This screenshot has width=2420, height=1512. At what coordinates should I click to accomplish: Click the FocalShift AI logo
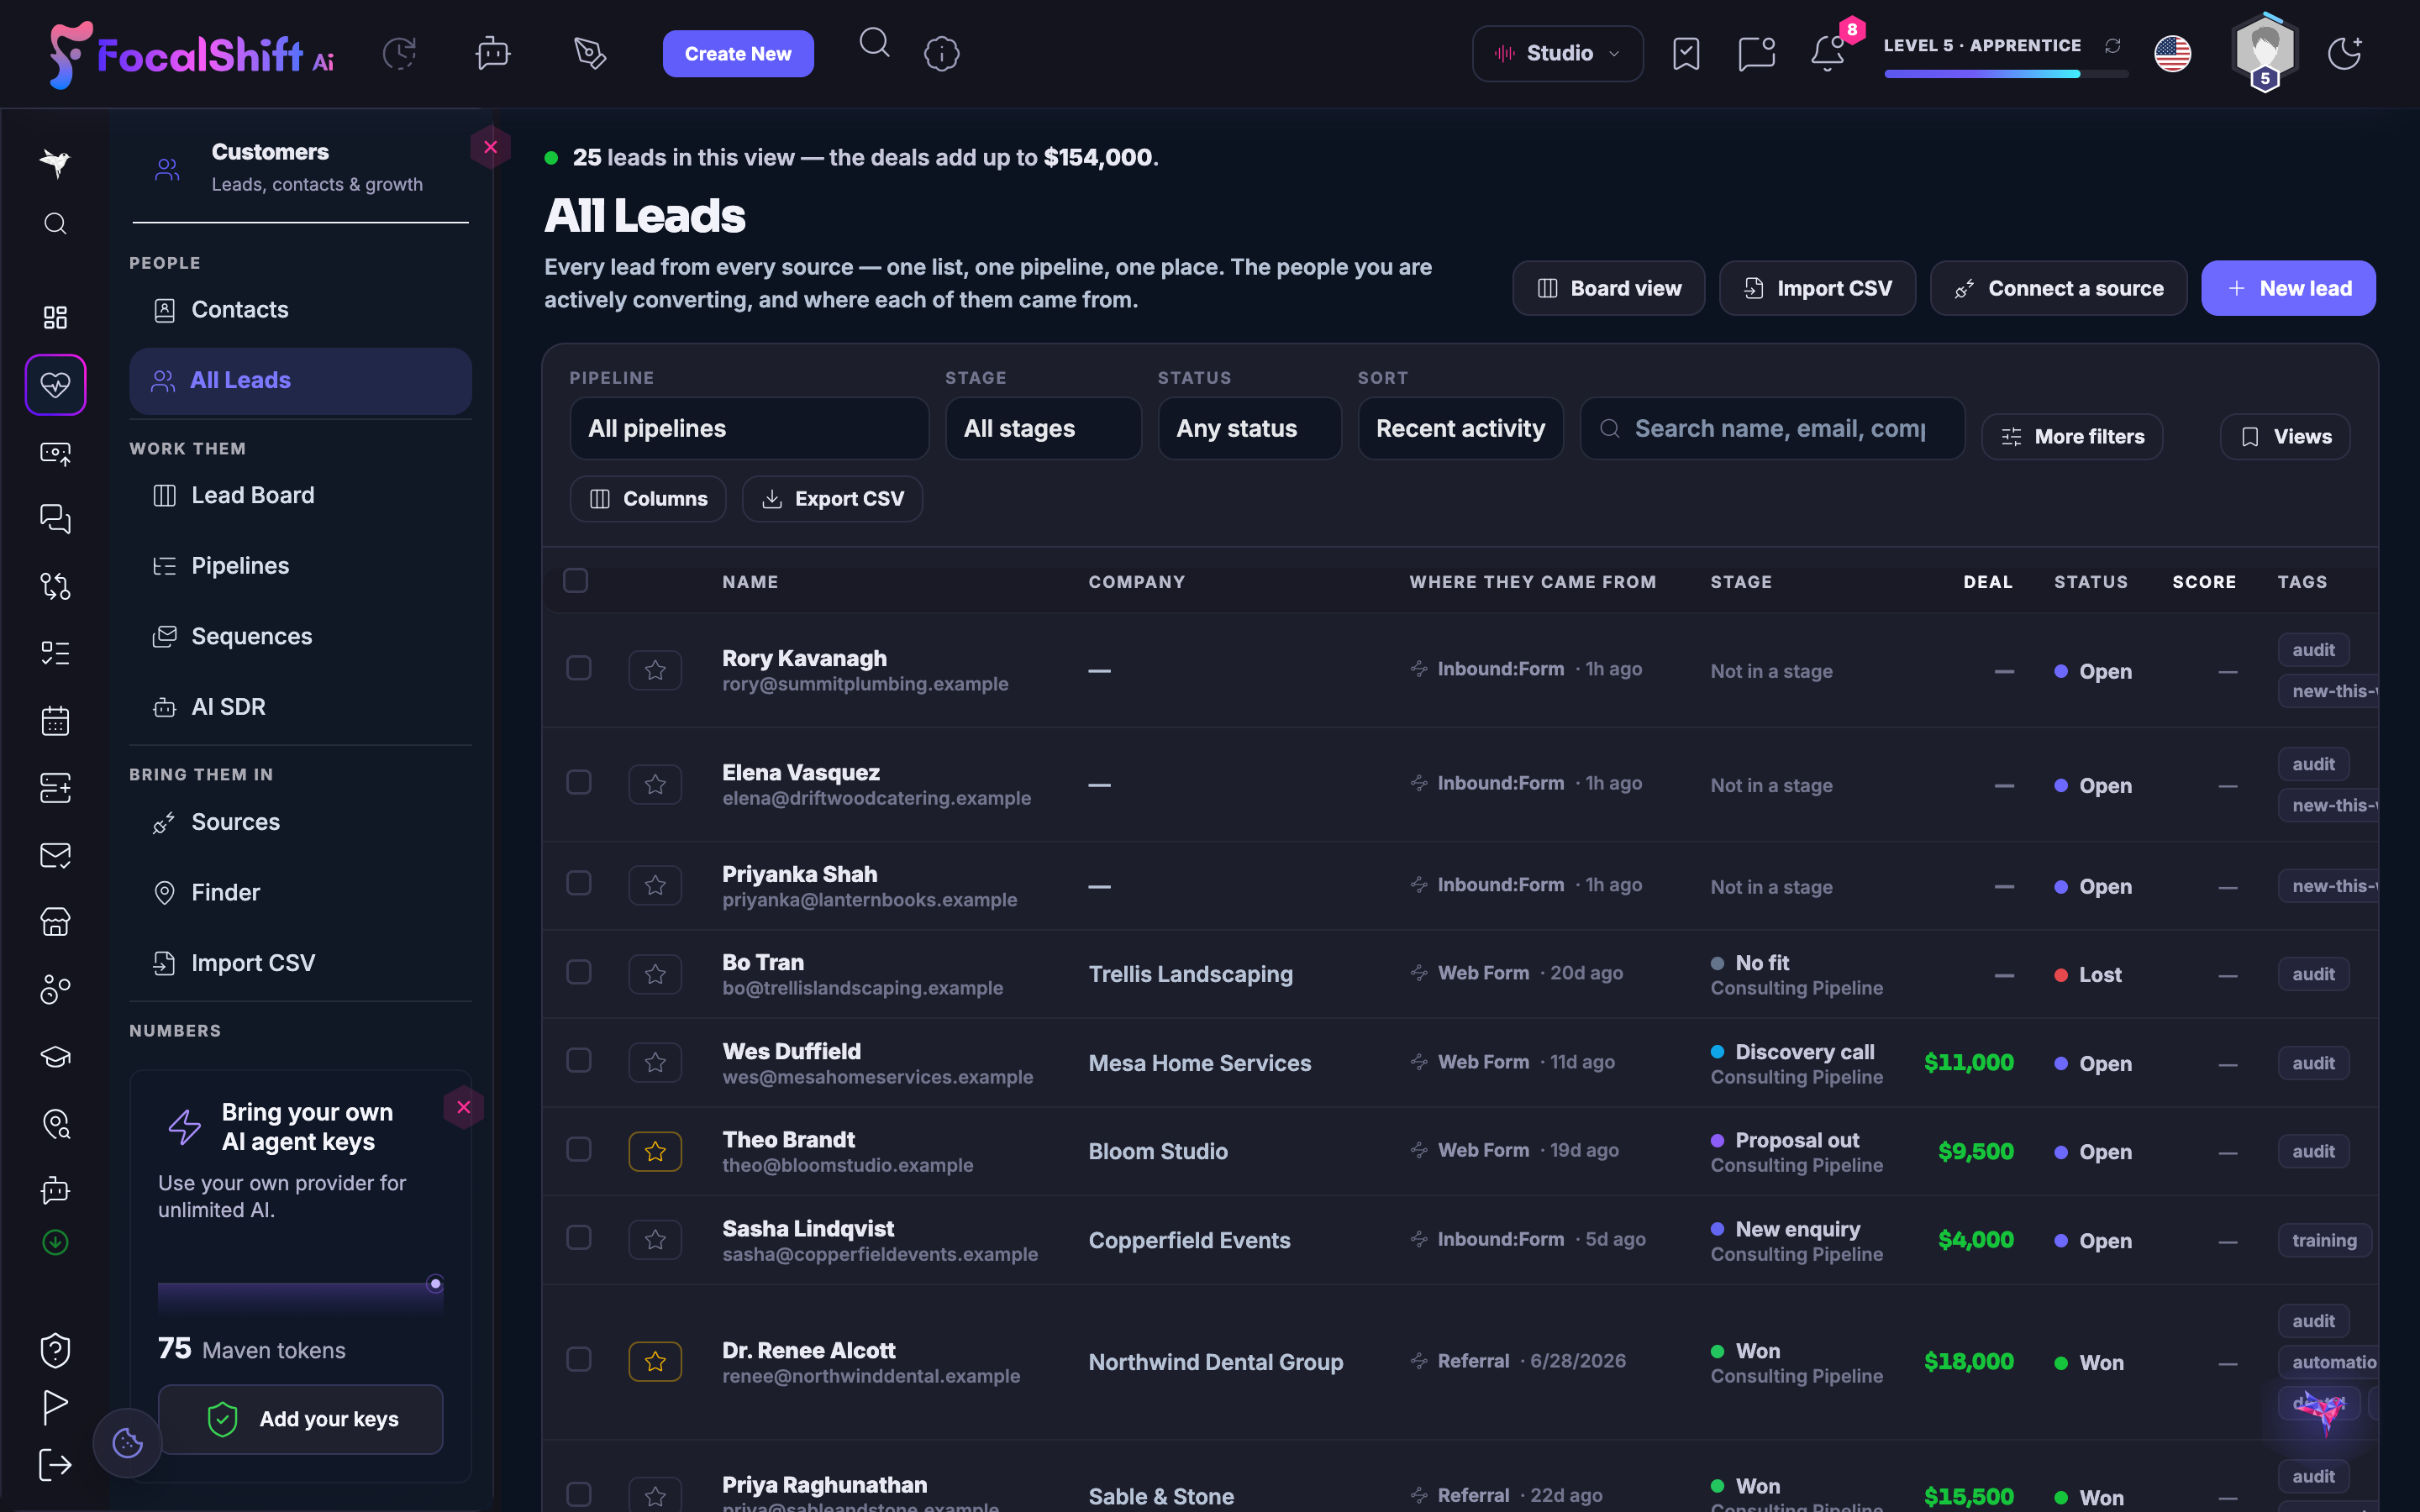192,54
